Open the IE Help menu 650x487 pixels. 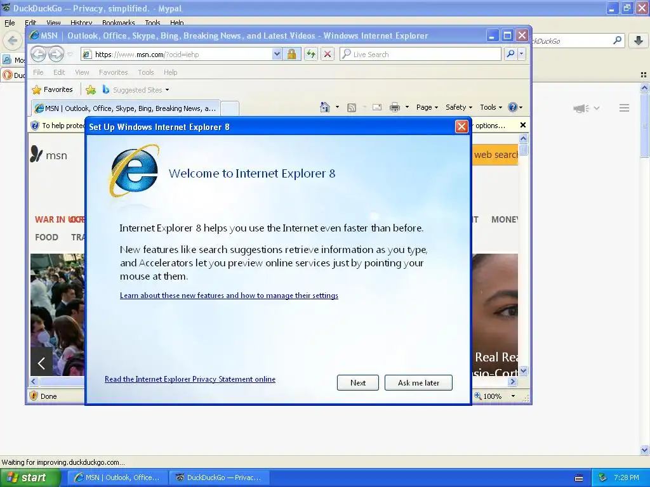(170, 72)
